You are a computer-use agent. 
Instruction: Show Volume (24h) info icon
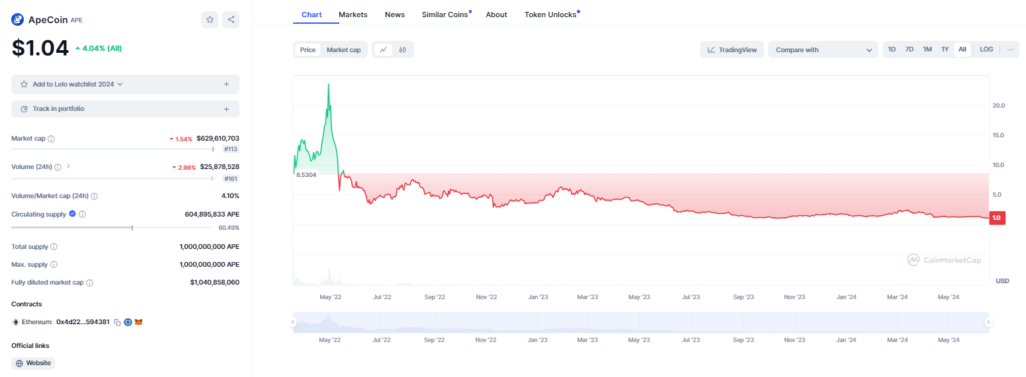(x=58, y=167)
